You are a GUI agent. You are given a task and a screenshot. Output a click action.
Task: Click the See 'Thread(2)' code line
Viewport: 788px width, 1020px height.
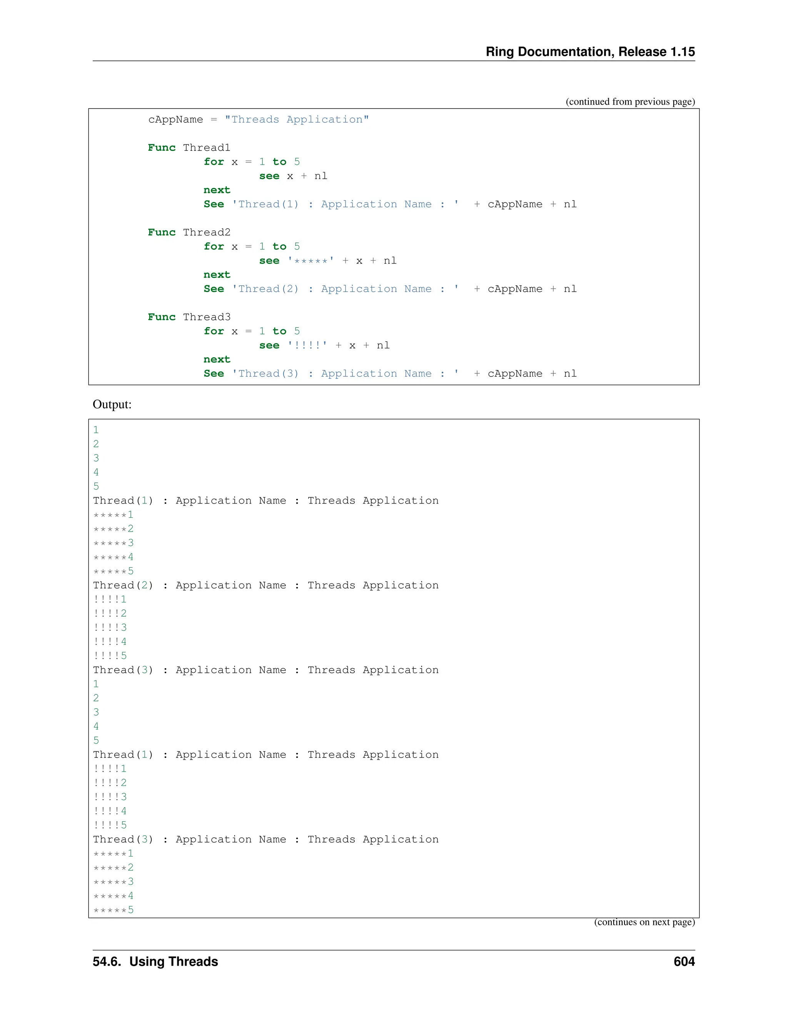[x=390, y=289]
